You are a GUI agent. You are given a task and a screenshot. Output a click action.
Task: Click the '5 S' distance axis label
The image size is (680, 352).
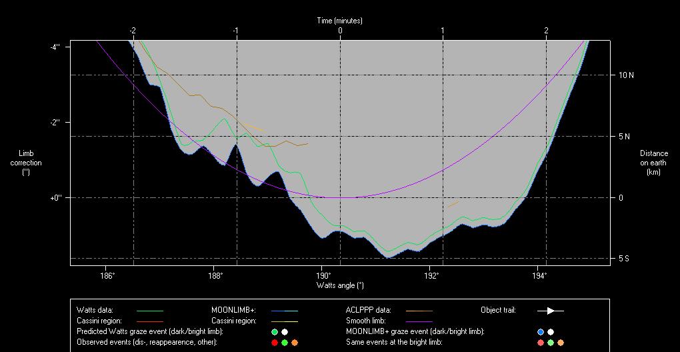pos(625,259)
